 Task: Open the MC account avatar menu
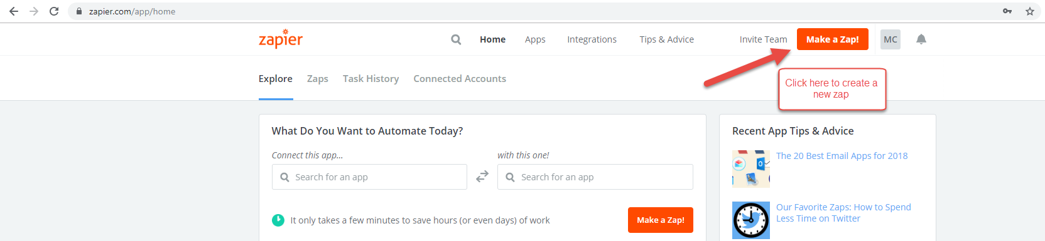pos(891,39)
